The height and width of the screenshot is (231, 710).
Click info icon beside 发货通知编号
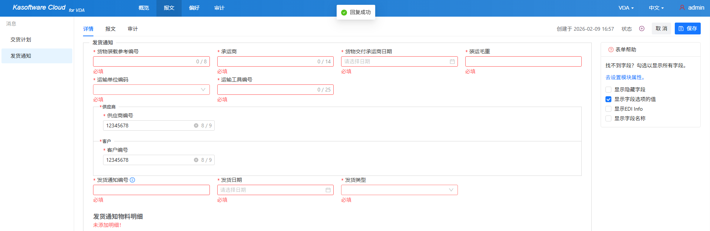pos(132,180)
